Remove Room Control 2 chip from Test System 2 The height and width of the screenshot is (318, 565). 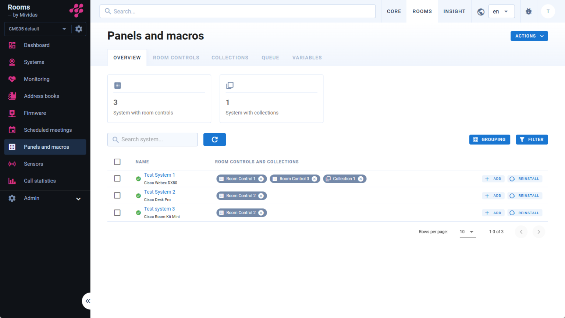(x=261, y=196)
